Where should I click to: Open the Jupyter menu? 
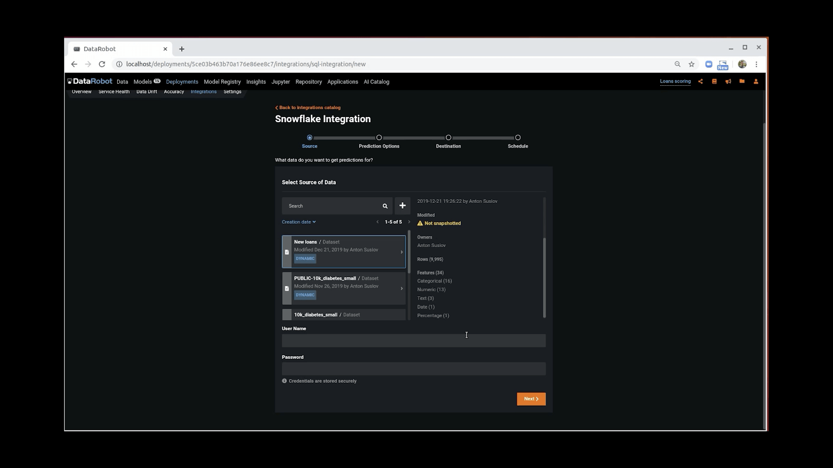pos(281,82)
